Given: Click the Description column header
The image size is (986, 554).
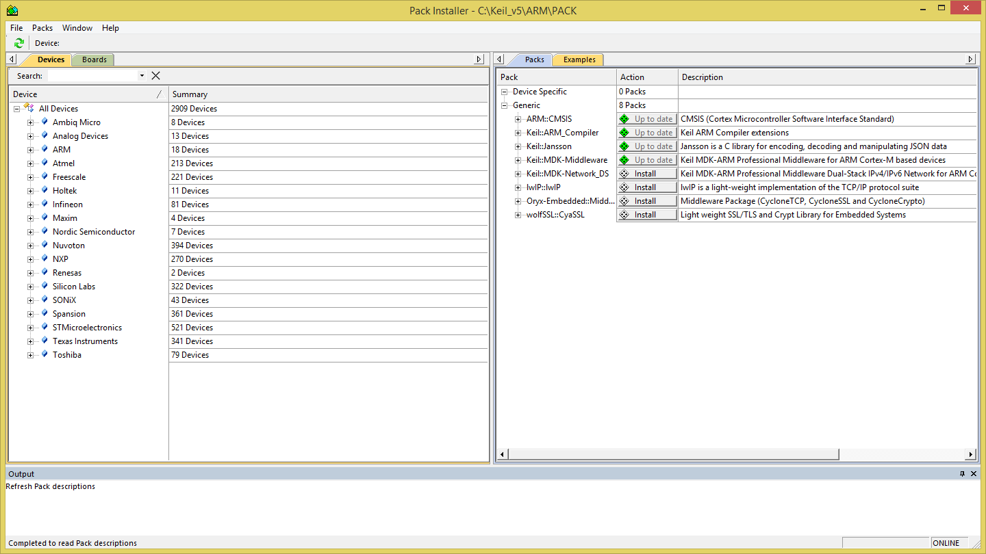Looking at the screenshot, I should [827, 77].
